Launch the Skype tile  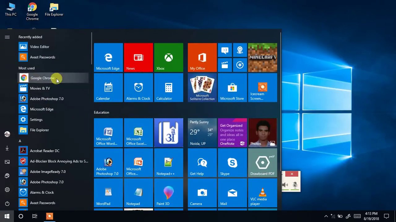click(232, 163)
